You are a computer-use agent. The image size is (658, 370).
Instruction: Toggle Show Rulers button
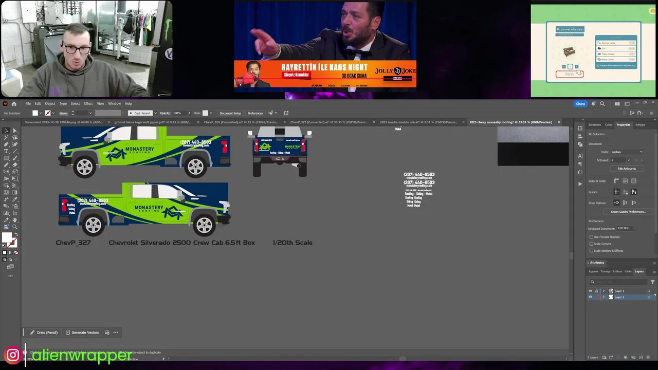pos(616,181)
